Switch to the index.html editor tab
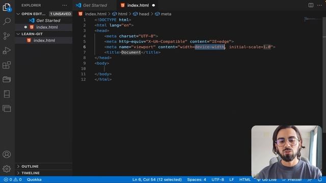The width and height of the screenshot is (326, 183). coord(138,6)
